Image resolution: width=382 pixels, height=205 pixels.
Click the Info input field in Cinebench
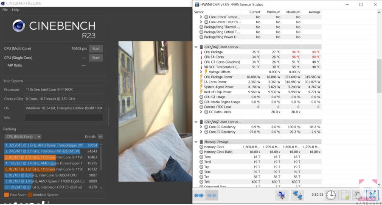click(64, 117)
